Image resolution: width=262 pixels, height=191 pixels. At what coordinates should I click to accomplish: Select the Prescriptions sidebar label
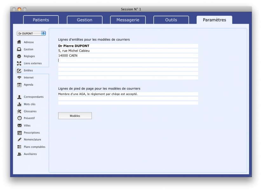coord(32,133)
